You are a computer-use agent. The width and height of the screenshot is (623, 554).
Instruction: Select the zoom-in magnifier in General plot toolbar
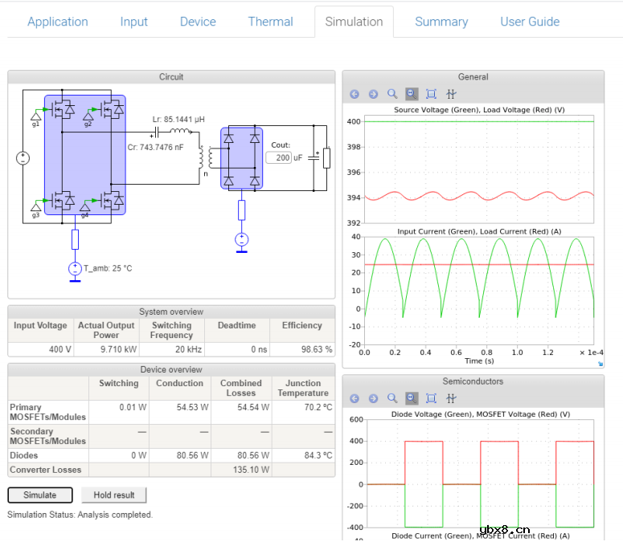392,94
